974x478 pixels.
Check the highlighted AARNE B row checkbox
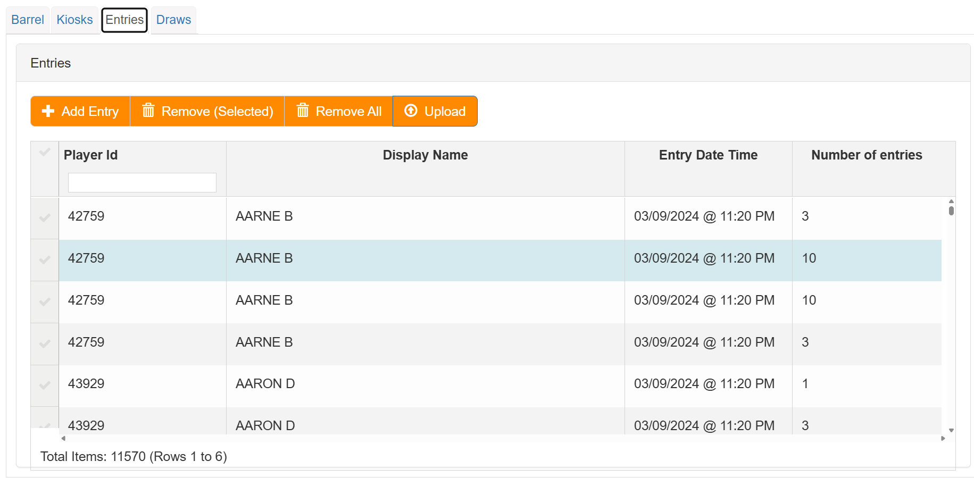point(45,259)
